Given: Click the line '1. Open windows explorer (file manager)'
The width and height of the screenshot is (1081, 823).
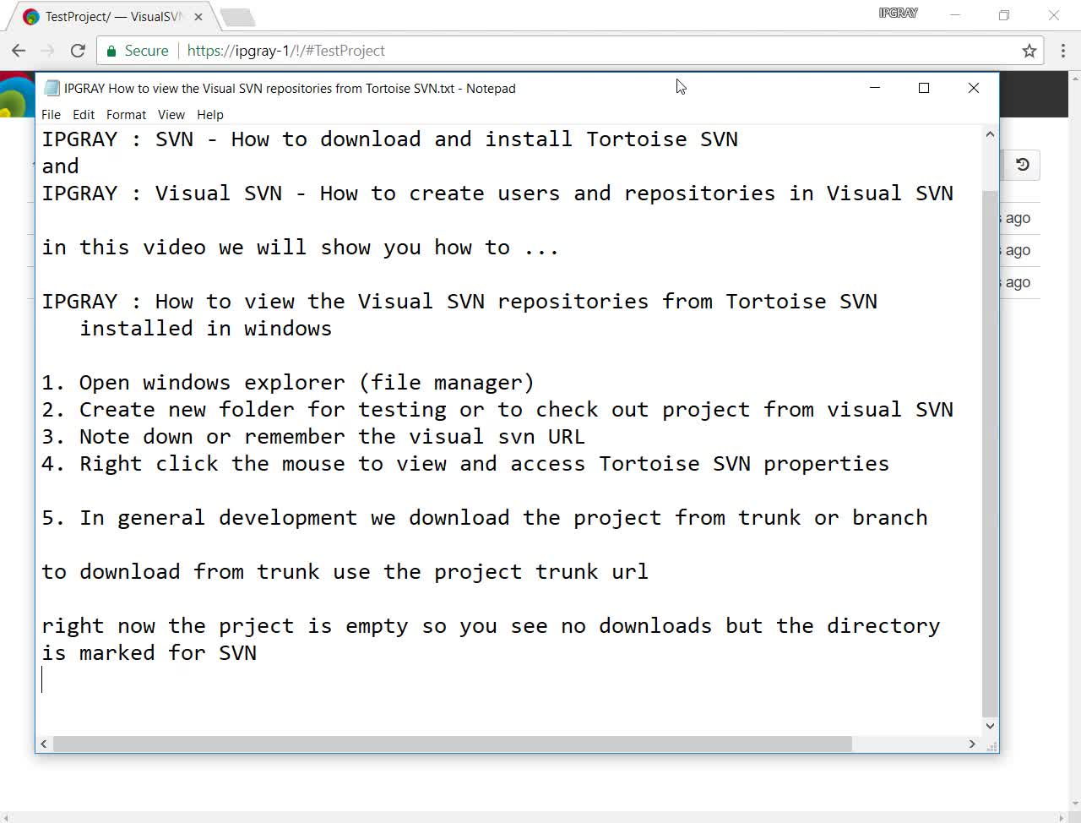Looking at the screenshot, I should (288, 383).
